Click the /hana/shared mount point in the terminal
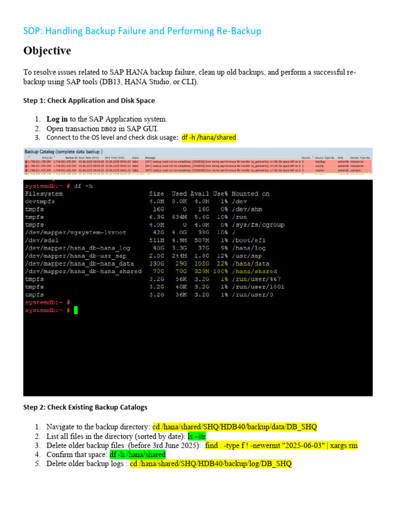 point(254,271)
